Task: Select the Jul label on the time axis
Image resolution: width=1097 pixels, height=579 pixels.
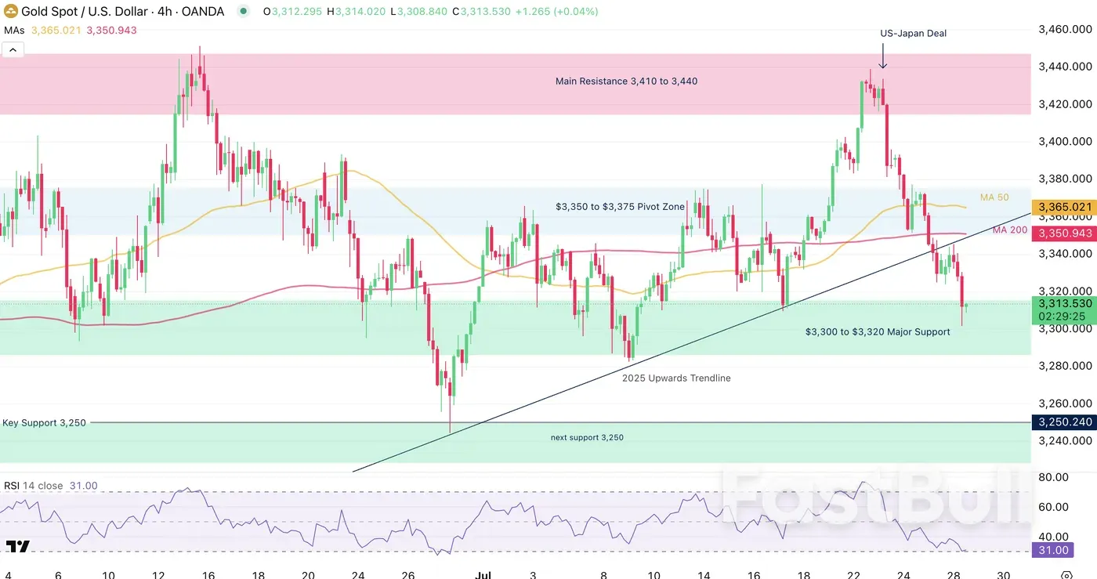Action: (483, 574)
